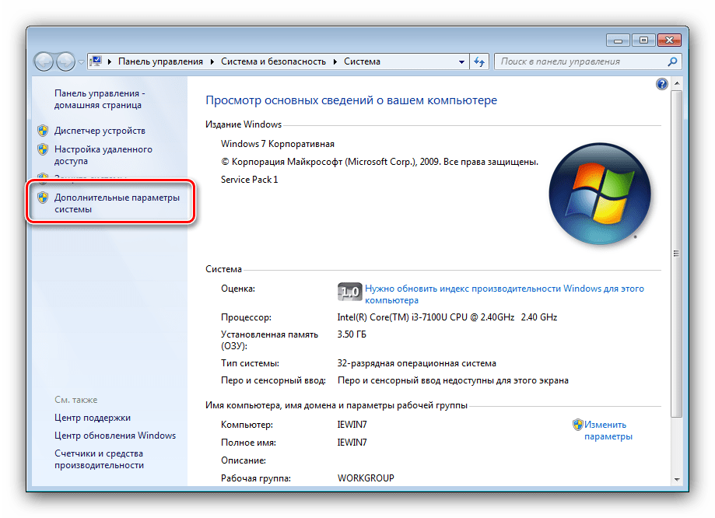Click the vertical scrollbar thumb
This screenshot has width=715, height=518.
click(677, 254)
